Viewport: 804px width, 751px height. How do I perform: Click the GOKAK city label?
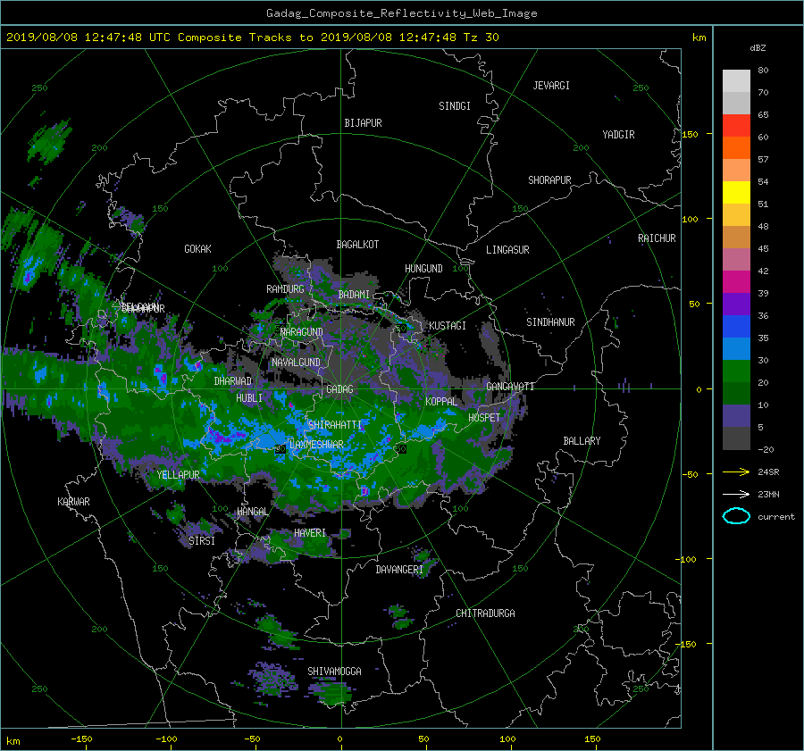tap(197, 248)
